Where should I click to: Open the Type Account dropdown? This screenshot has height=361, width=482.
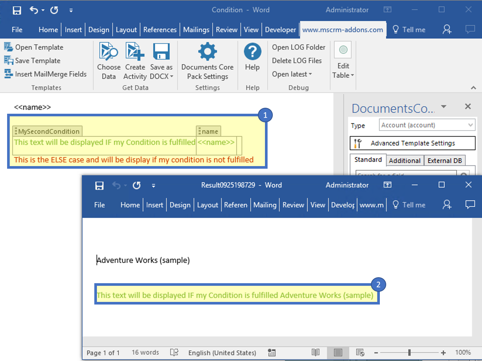tap(427, 125)
